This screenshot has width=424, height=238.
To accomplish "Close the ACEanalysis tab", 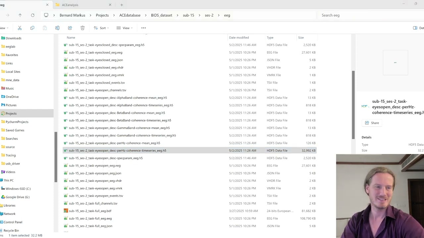I will [x=110, y=5].
